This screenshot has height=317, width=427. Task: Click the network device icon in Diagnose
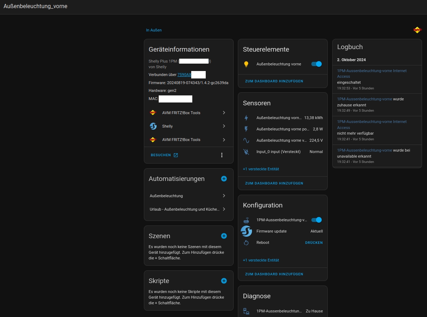click(x=246, y=311)
